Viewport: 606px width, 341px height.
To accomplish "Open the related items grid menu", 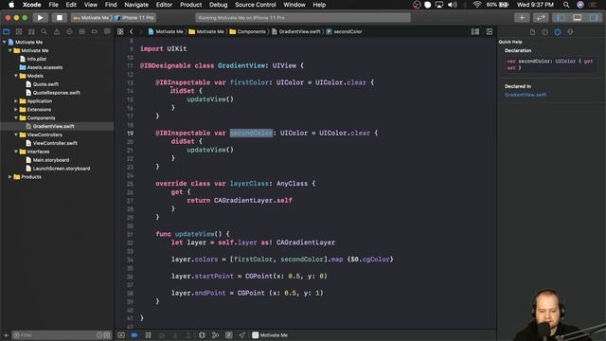I will [120, 31].
